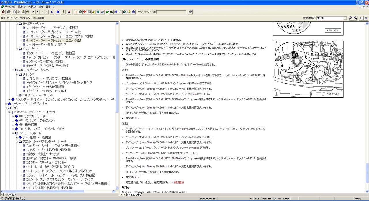Image resolution: width=369 pixels, height=201 pixels.
Task: Open シート レール カバー取り外し・取り付け item
Action: pyautogui.click(x=50, y=167)
